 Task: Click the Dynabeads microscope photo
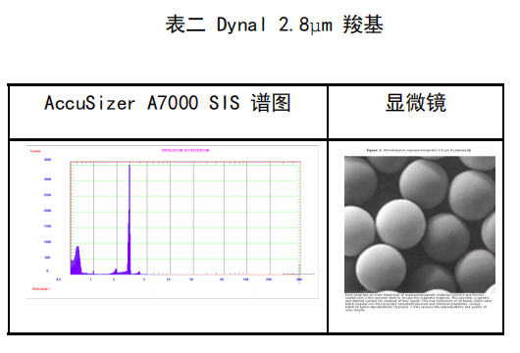[x=420, y=225]
